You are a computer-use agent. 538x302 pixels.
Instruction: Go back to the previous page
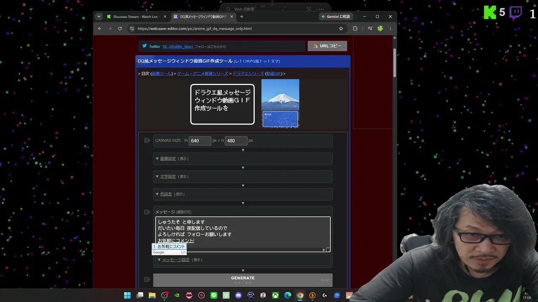coord(100,29)
